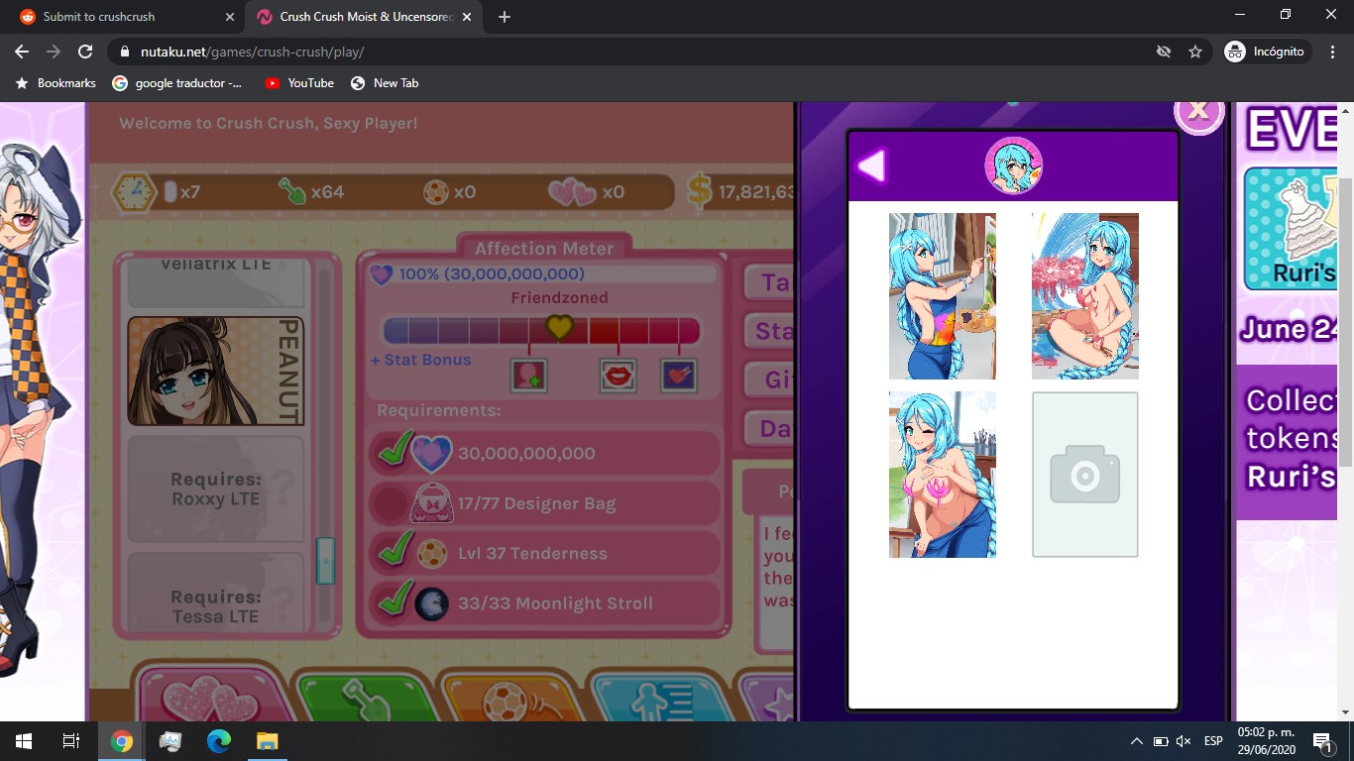Click the locked Requires Roxxy LTE card
This screenshot has width=1354, height=761.
coord(215,489)
